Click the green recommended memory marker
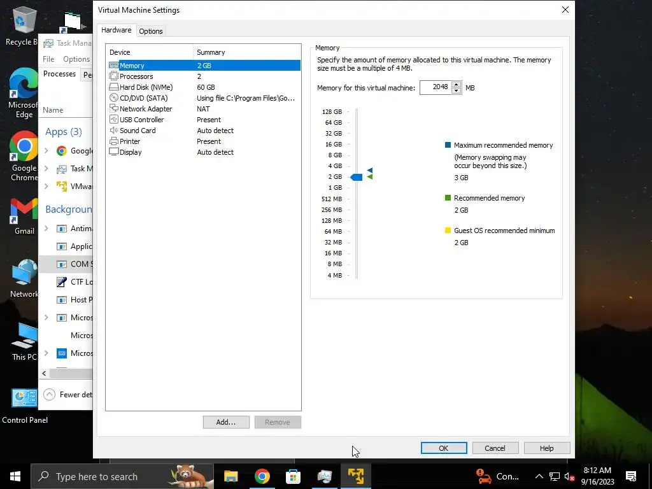The height and width of the screenshot is (489, 652). 370,177
